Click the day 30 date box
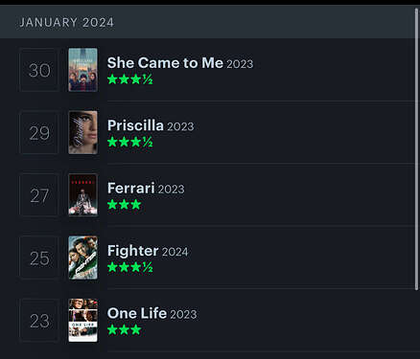This screenshot has width=420, height=359. pos(39,70)
